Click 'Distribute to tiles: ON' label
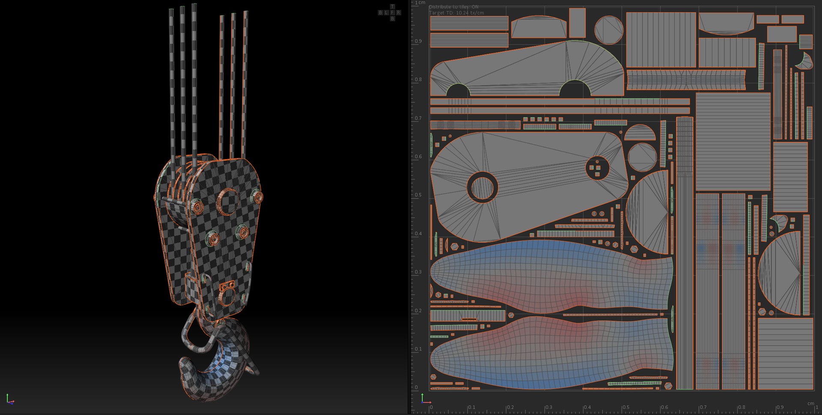Viewport: 822px width, 415px height. [x=454, y=7]
